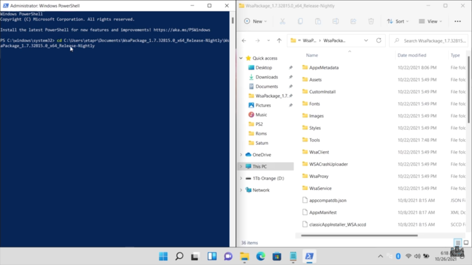The height and width of the screenshot is (265, 472).
Task: Launch the Chat app from the taskbar
Action: coord(228,256)
